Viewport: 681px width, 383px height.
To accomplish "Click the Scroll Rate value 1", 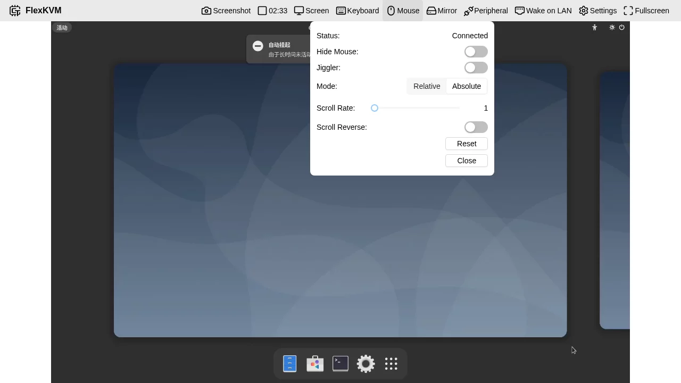I will (486, 108).
